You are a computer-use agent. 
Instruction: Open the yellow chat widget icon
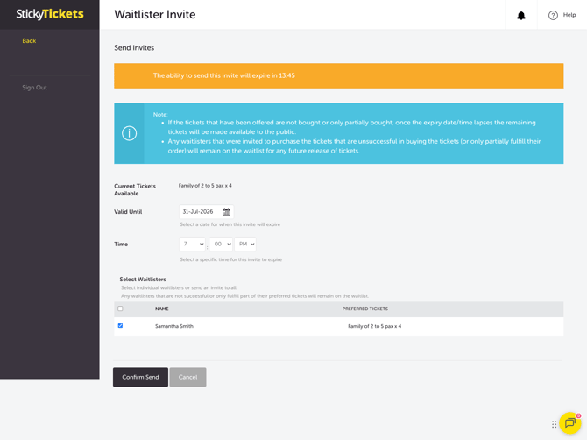[569, 423]
